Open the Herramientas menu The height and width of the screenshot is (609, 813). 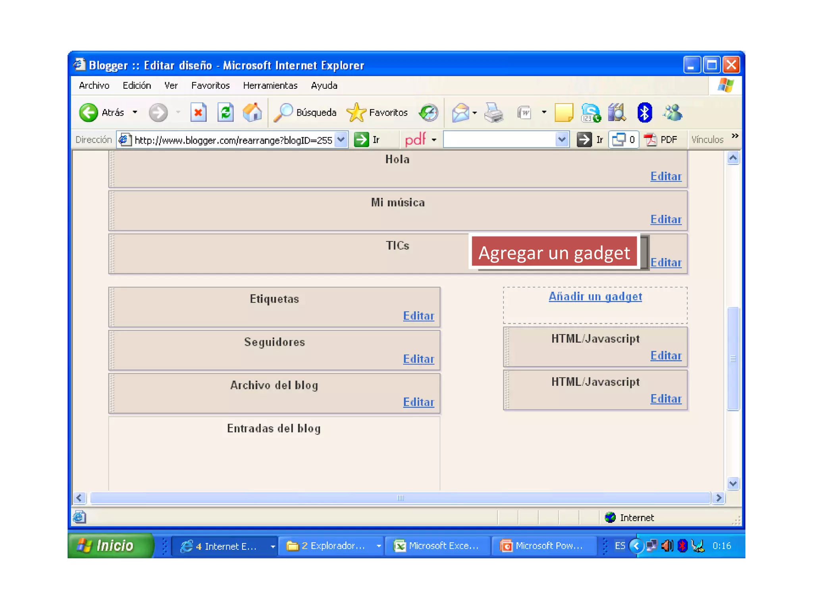tap(270, 86)
